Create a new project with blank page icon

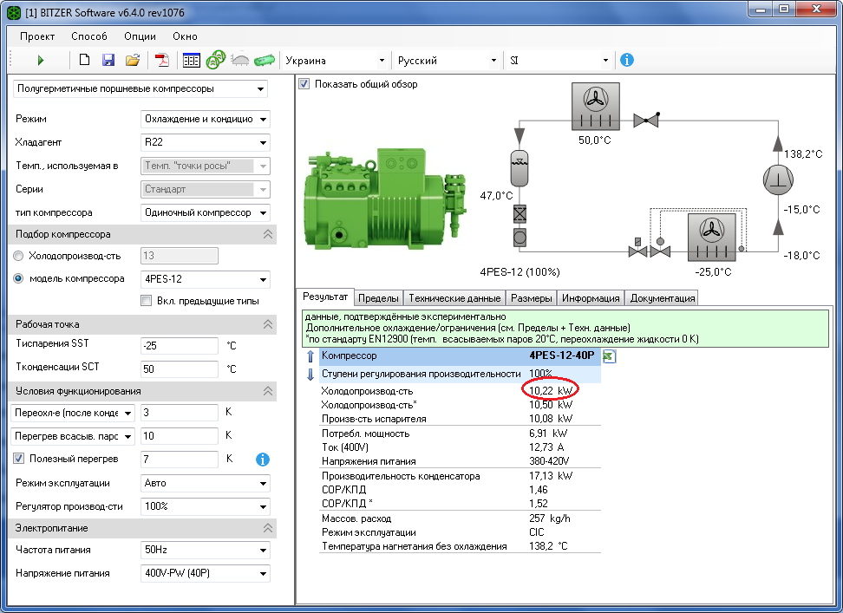point(84,60)
